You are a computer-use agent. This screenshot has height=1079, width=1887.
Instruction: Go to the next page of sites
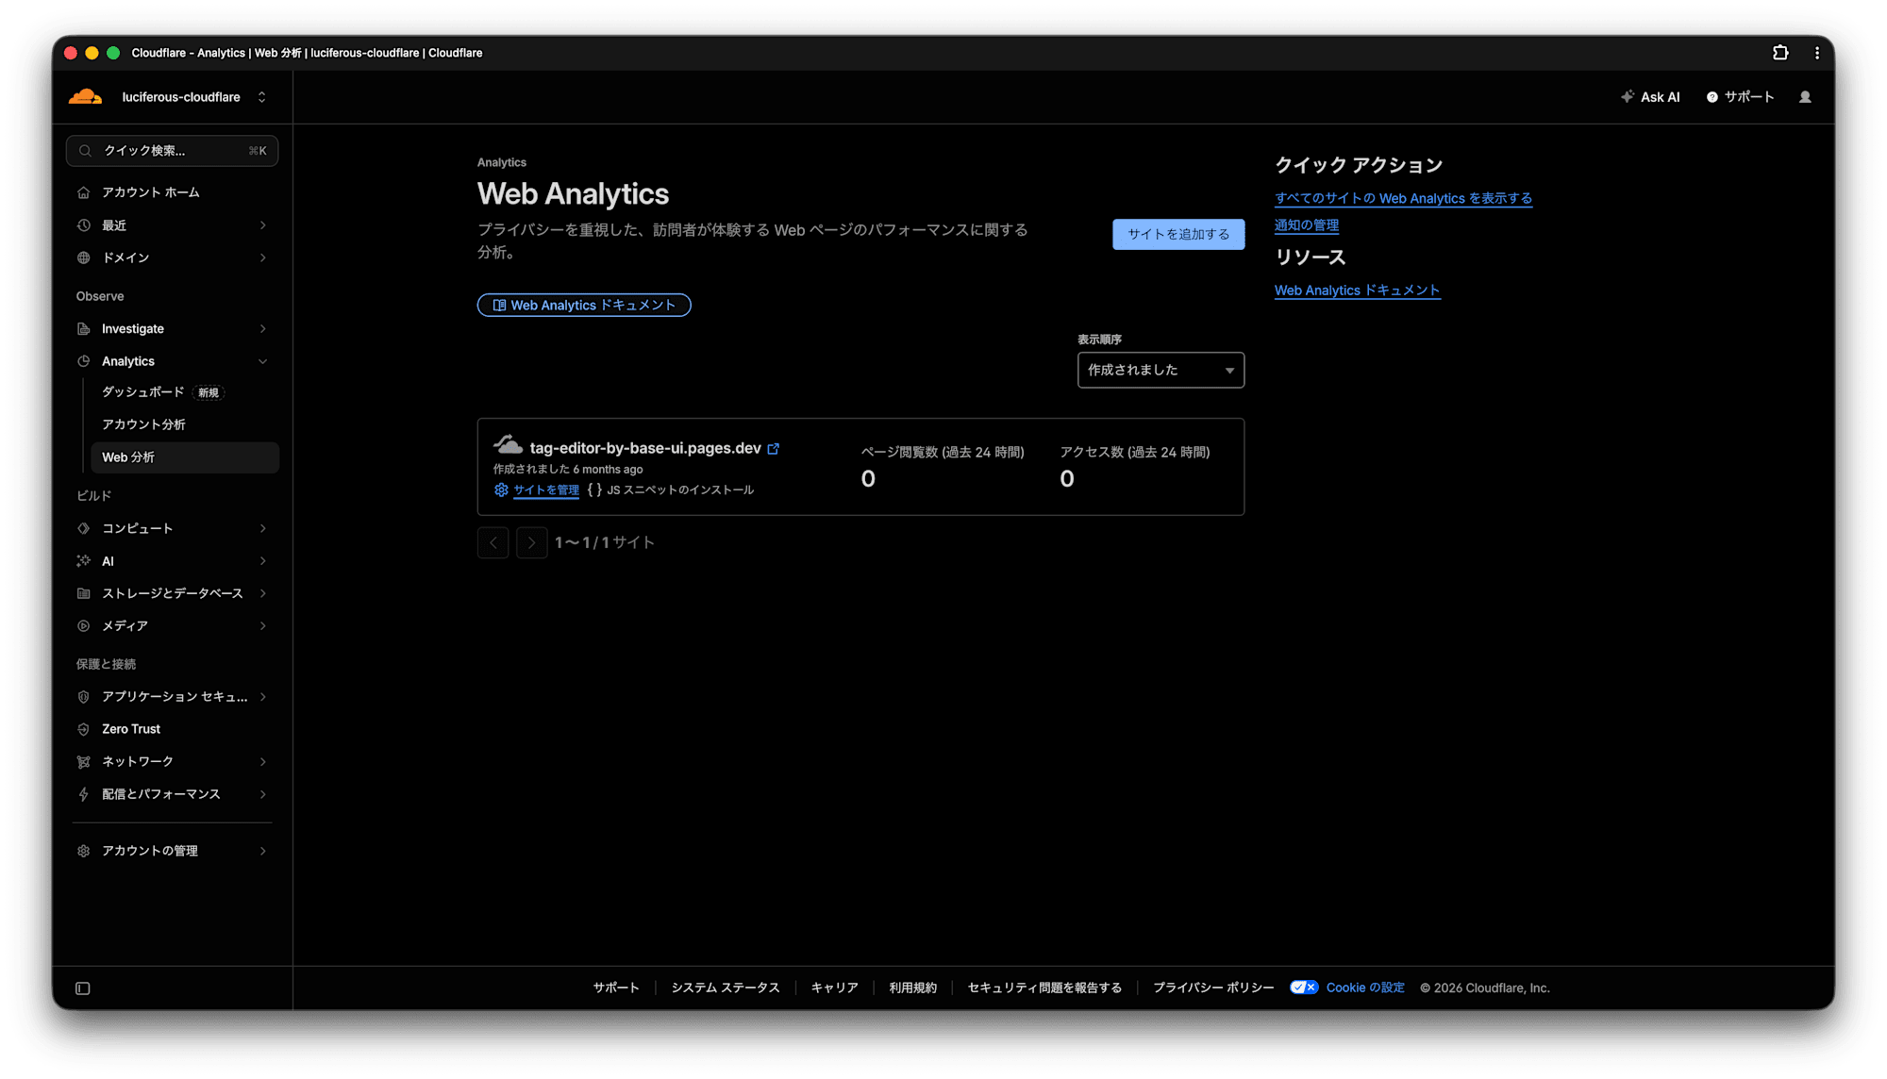[532, 543]
